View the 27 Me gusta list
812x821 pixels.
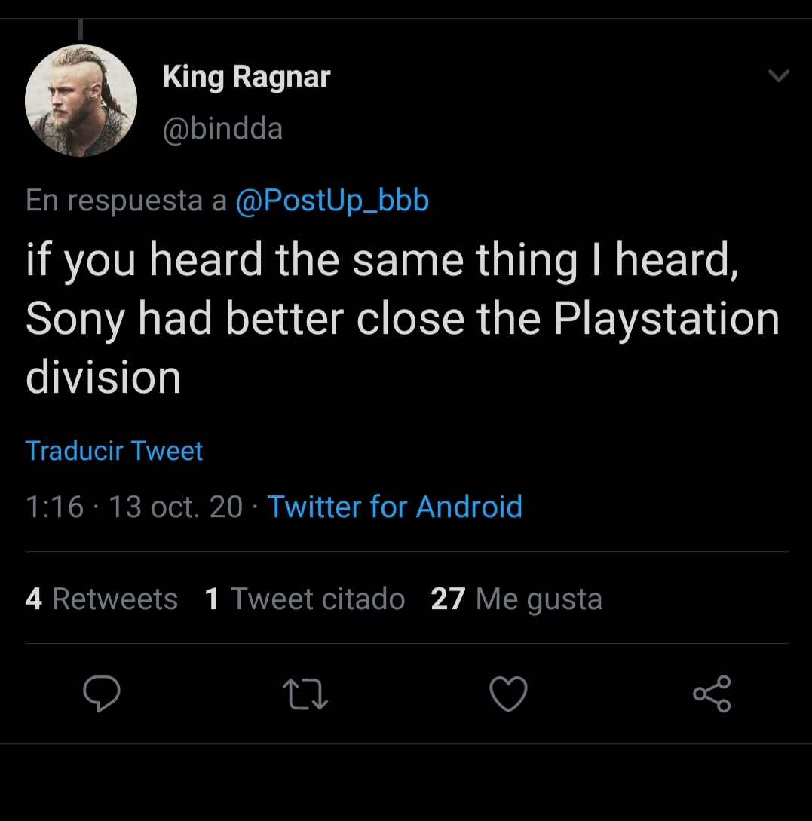pos(516,599)
